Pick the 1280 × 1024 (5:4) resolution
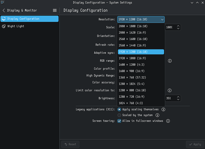This screenshot has height=149, width=205. tap(132, 84)
